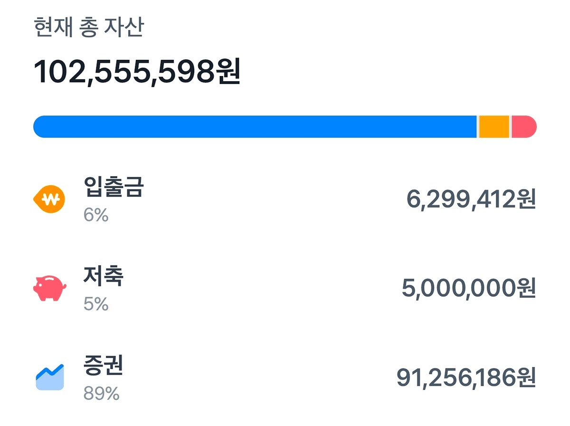Image resolution: width=570 pixels, height=426 pixels.
Task: Open the 증권 investments row
Action: click(x=285, y=378)
